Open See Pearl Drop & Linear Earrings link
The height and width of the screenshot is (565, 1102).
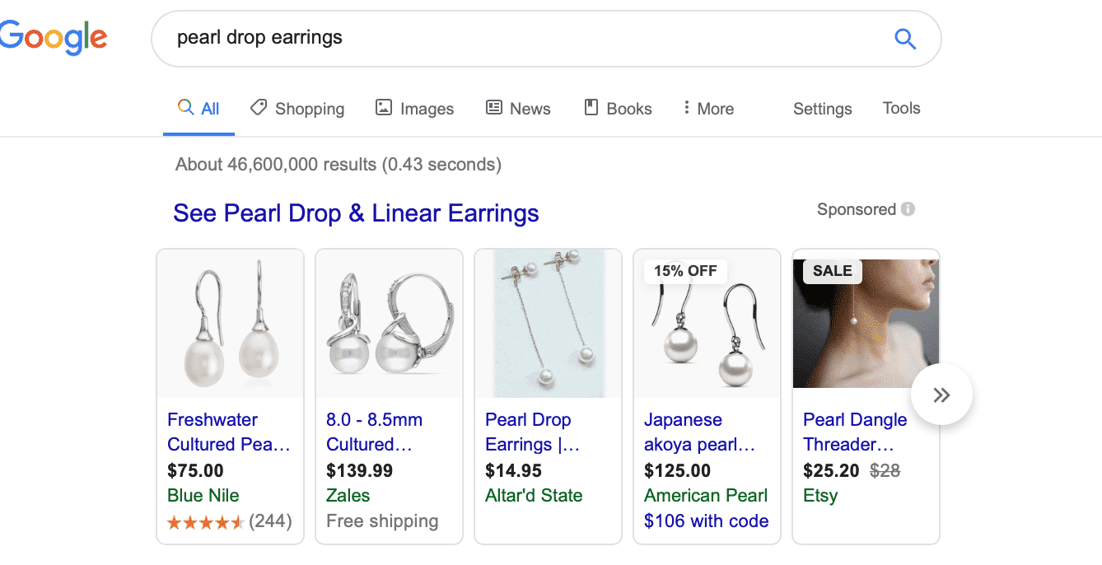click(356, 213)
